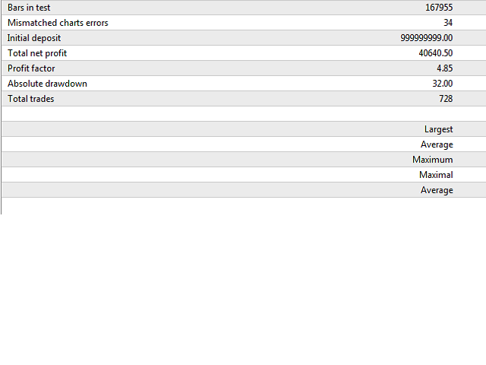The width and height of the screenshot is (486, 365).
Task: Click the Total net profit label
Action: tap(37, 53)
